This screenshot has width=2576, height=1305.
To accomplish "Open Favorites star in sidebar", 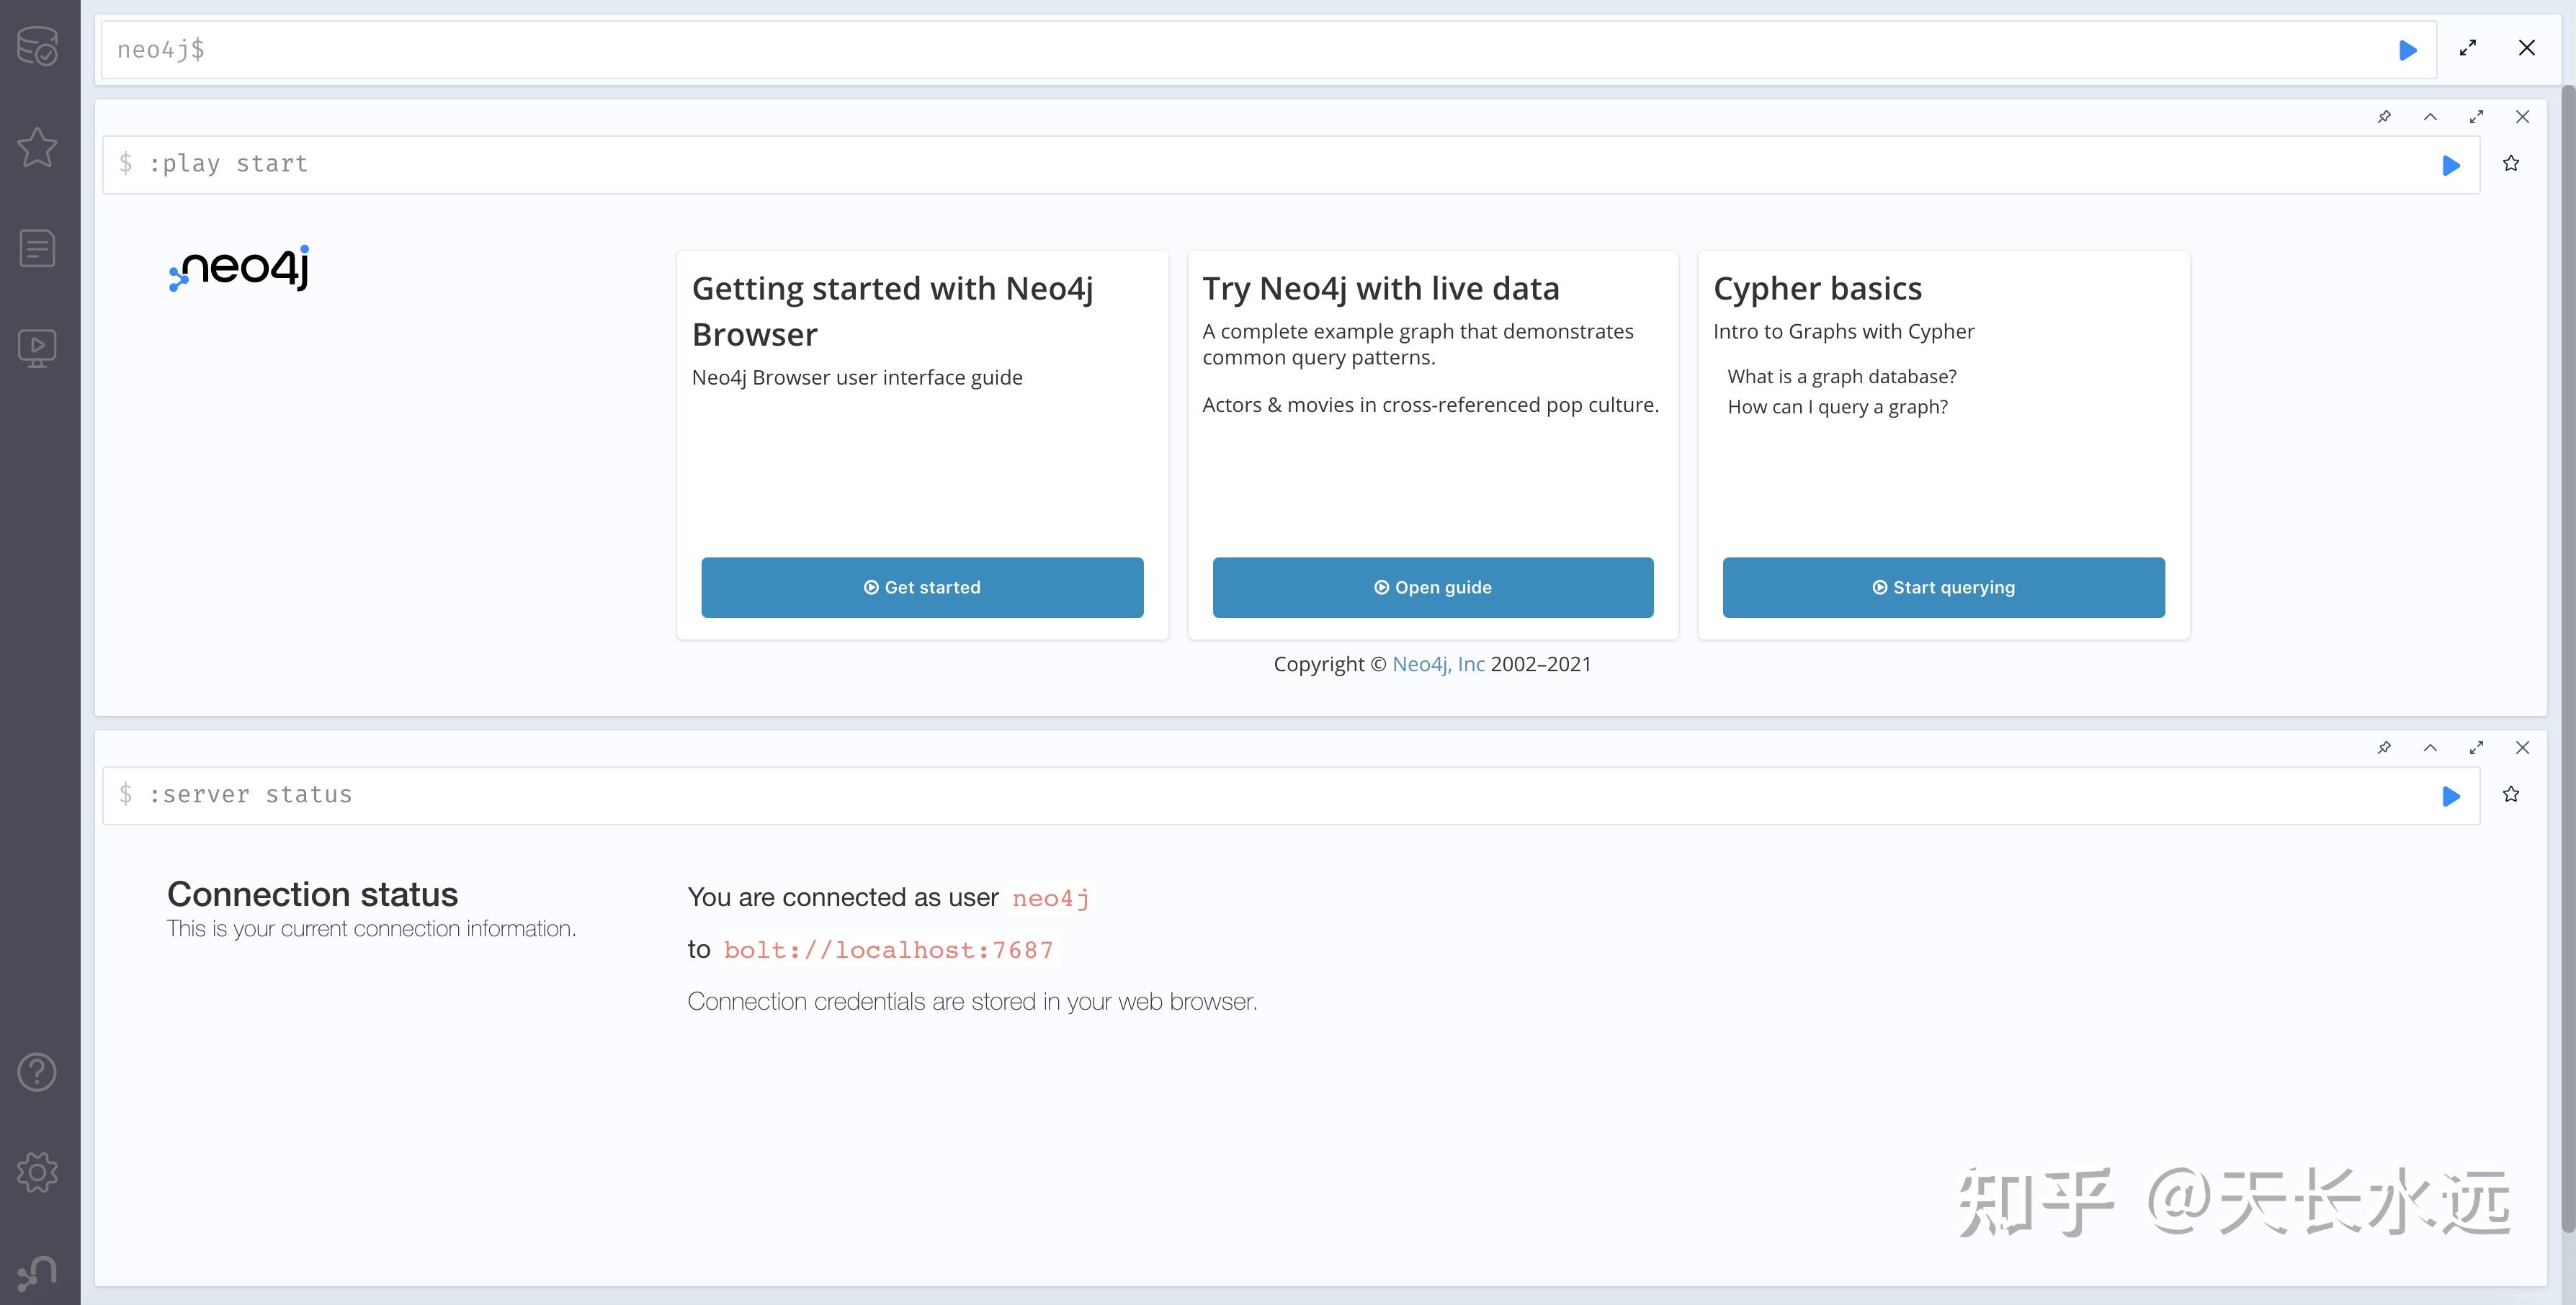I will (38, 147).
